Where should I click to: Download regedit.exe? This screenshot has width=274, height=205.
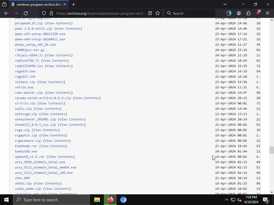[25, 71]
